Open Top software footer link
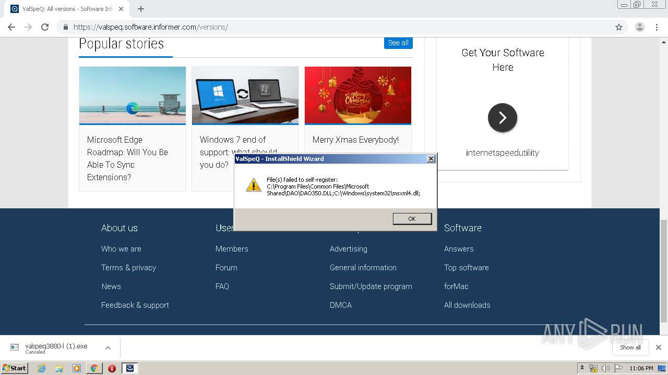The height and width of the screenshot is (375, 668). [x=467, y=268]
